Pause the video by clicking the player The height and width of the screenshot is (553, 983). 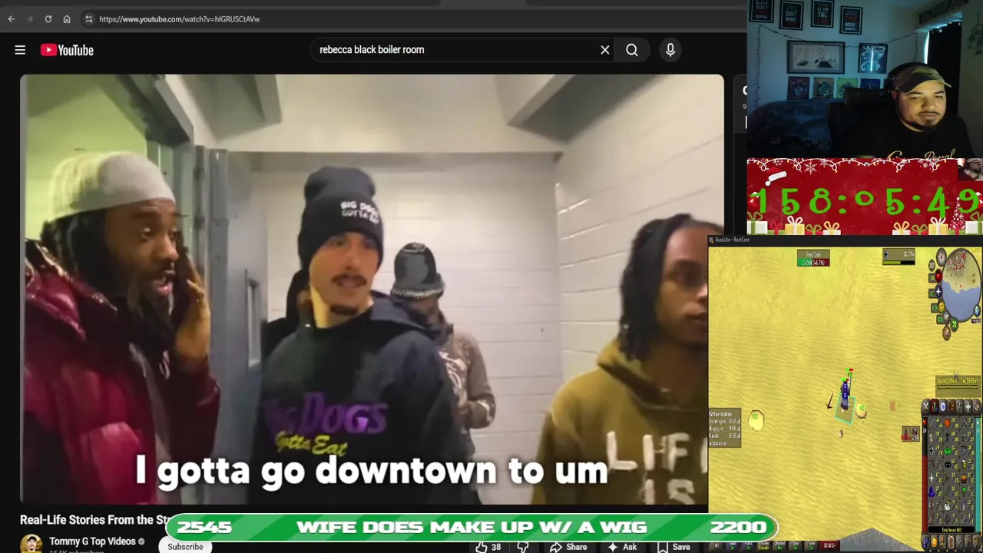tap(372, 289)
